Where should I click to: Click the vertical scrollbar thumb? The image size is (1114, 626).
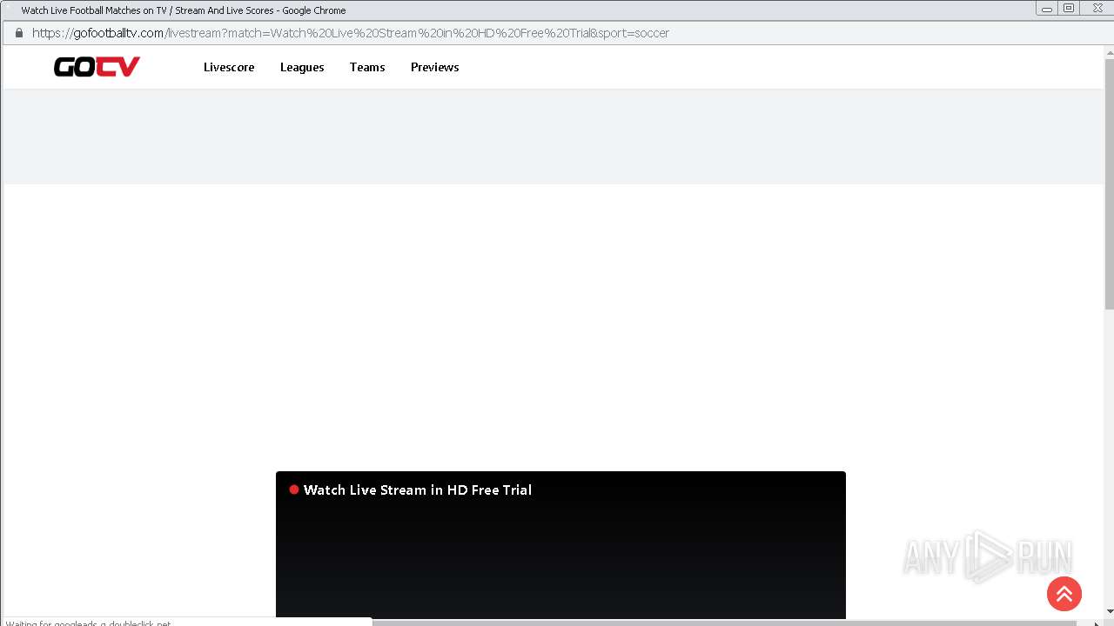[x=1109, y=183]
